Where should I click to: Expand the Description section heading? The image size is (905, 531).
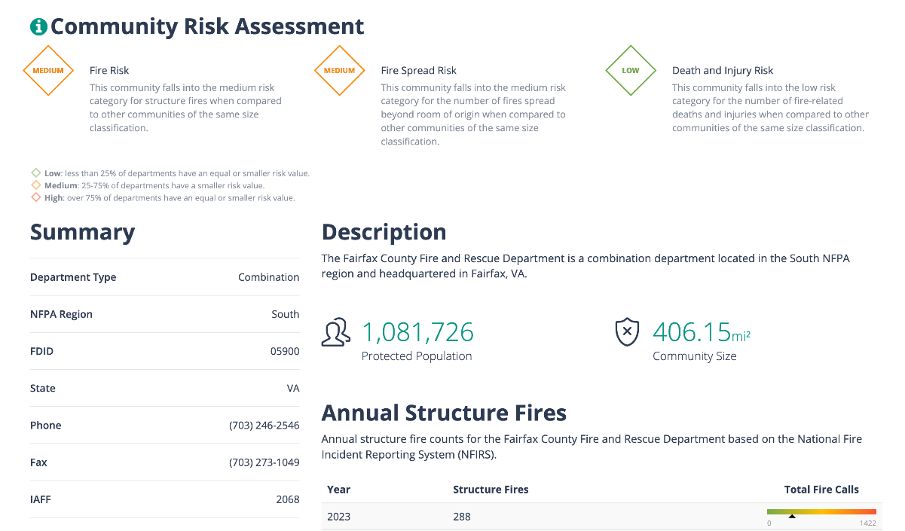point(384,232)
